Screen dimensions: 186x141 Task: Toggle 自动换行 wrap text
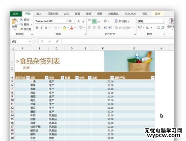pyautogui.click(x=122, y=21)
